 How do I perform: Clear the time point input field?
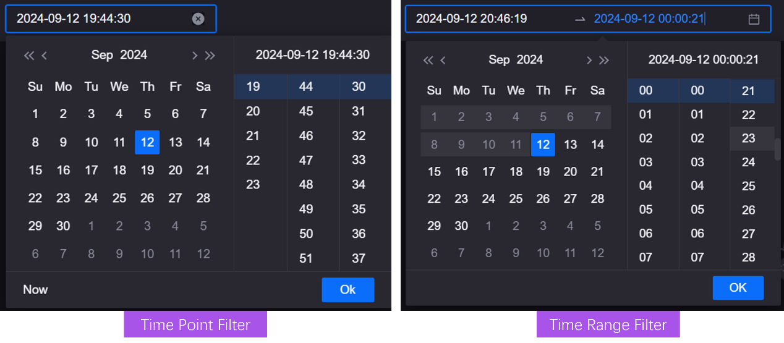(x=198, y=19)
